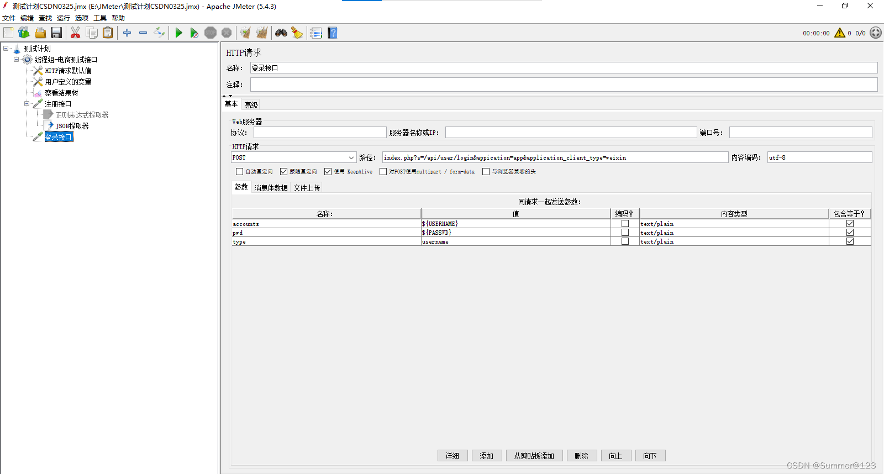Image resolution: width=884 pixels, height=474 pixels.
Task: Select 察看结果树 listener
Action: tap(61, 93)
